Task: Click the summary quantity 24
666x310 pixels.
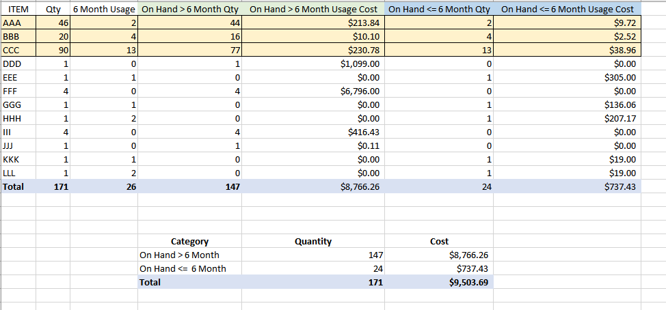Action: (313, 268)
